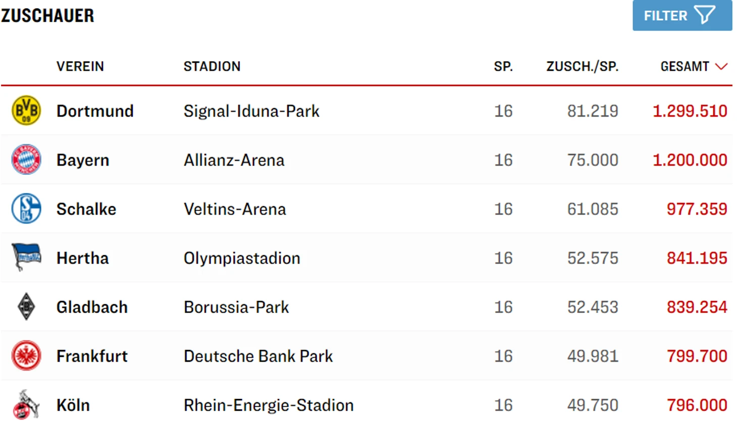This screenshot has height=426, width=737.
Task: Open the blue FILTER button
Action: (682, 15)
